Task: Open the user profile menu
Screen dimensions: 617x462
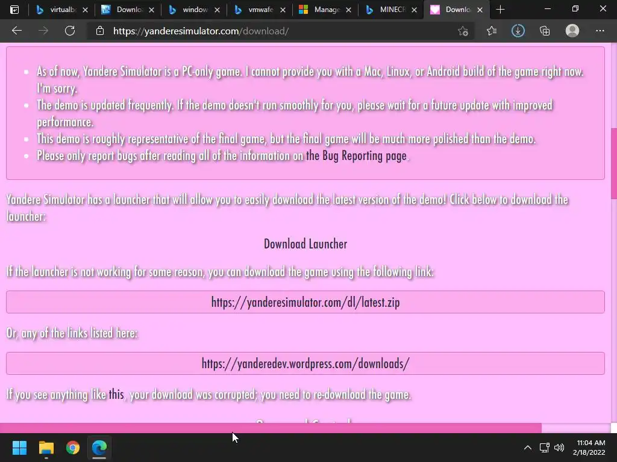Action: pyautogui.click(x=572, y=31)
